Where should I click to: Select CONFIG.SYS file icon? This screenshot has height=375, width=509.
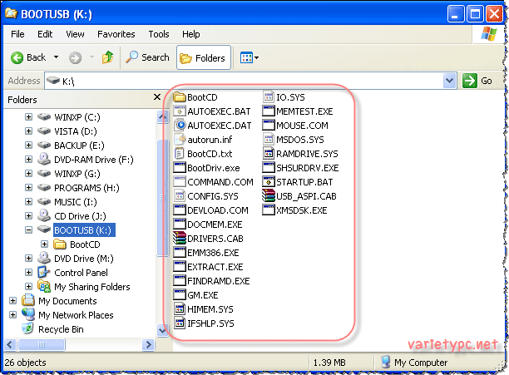coord(179,196)
